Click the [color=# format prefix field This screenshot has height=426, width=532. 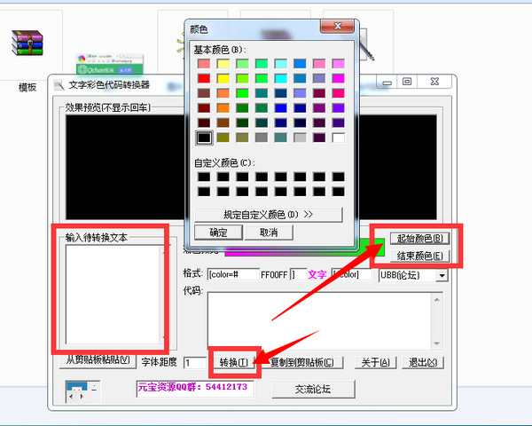pos(233,274)
